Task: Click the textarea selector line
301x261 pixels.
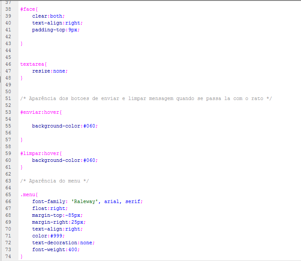Action: [x=33, y=64]
